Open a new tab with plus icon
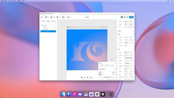Screen dimensions: 174x98 tap(61, 14)
